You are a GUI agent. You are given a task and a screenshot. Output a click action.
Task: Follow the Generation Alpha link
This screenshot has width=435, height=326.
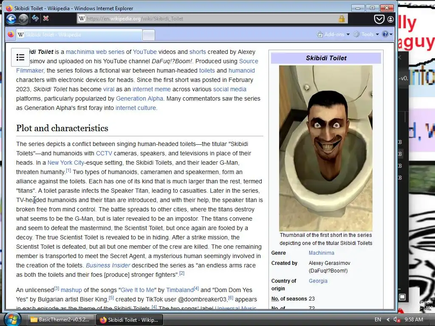[x=139, y=98]
